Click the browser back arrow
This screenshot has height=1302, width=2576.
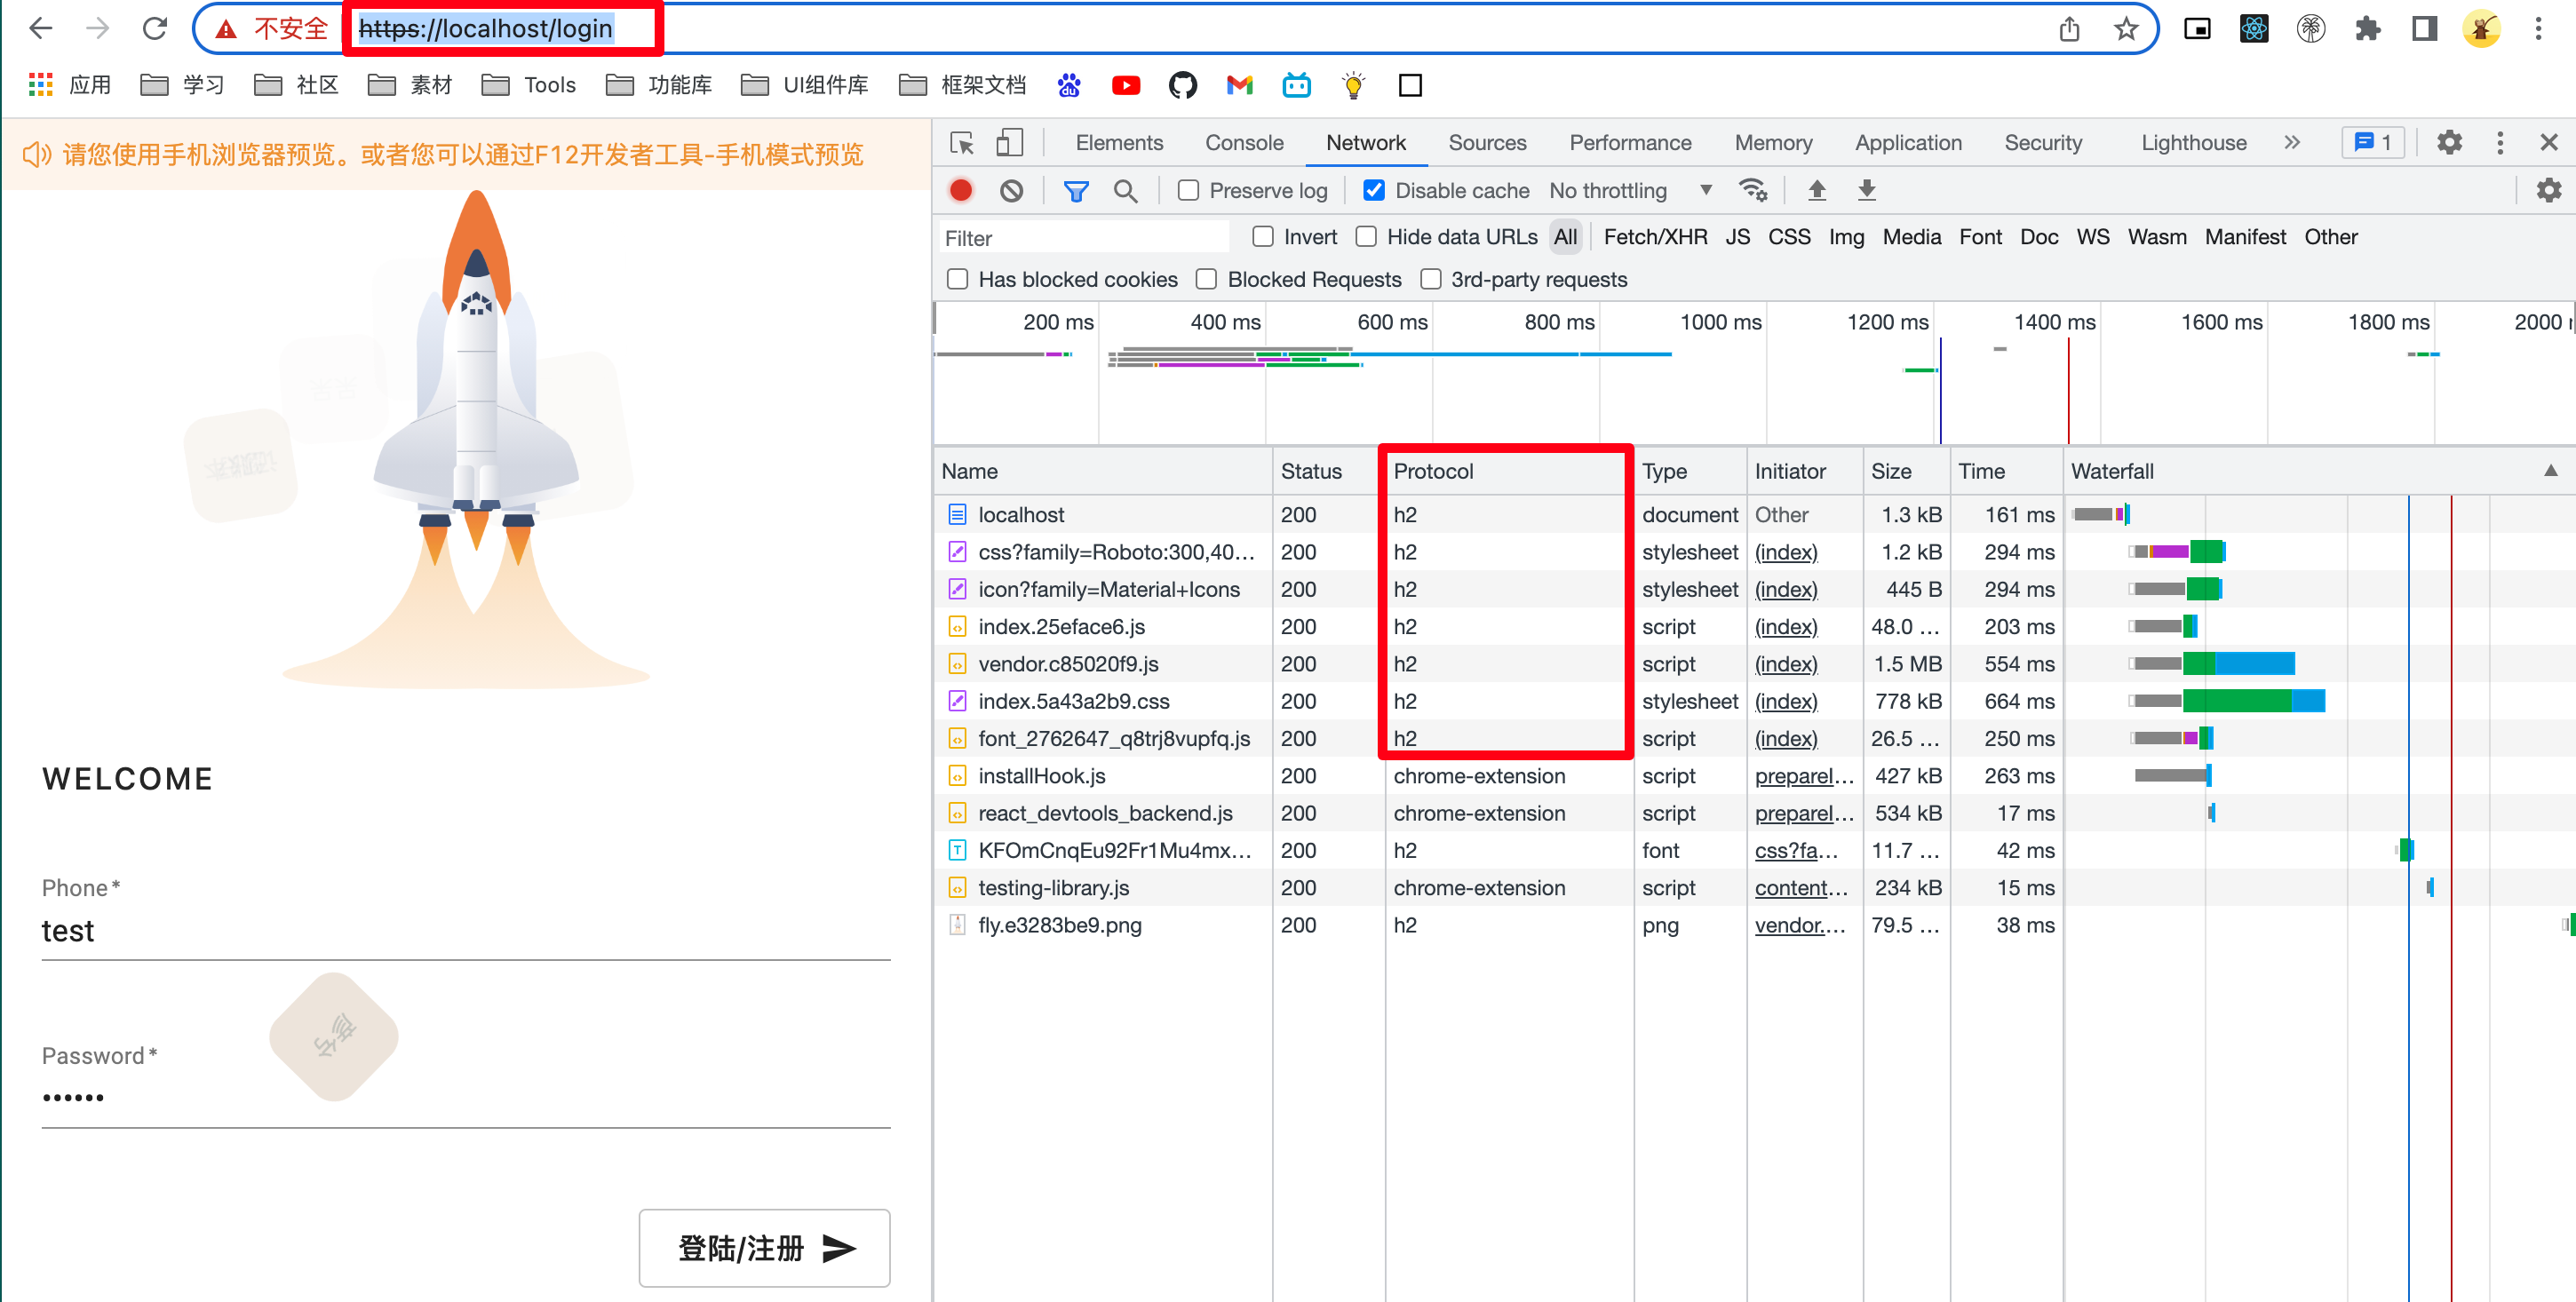[x=40, y=29]
